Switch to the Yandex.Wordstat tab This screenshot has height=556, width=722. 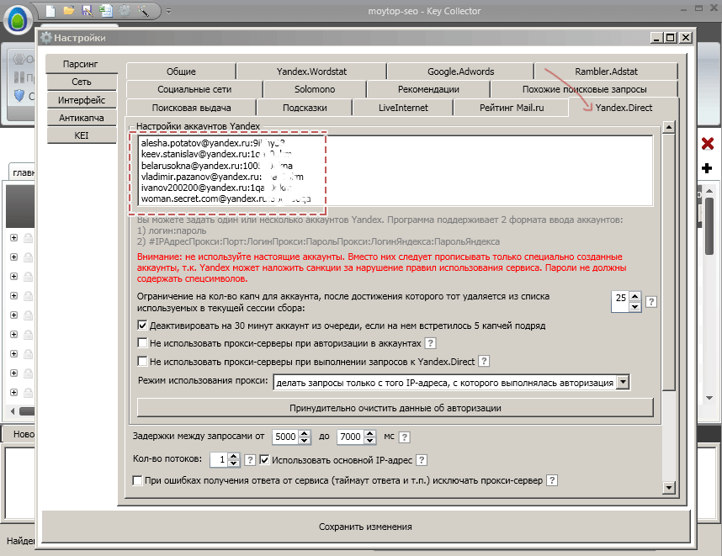(x=311, y=71)
